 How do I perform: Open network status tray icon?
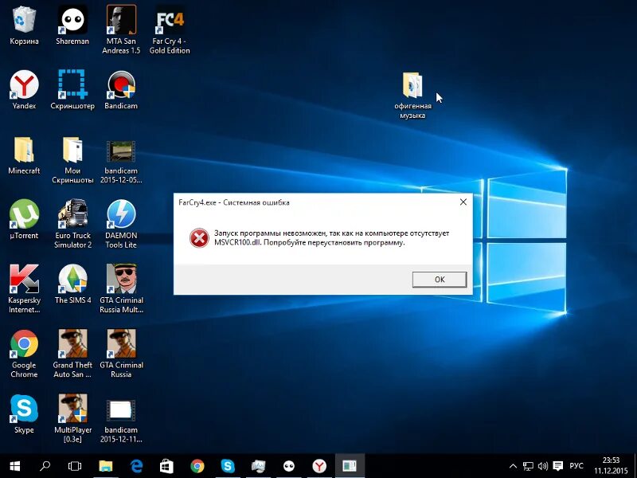tap(528, 466)
